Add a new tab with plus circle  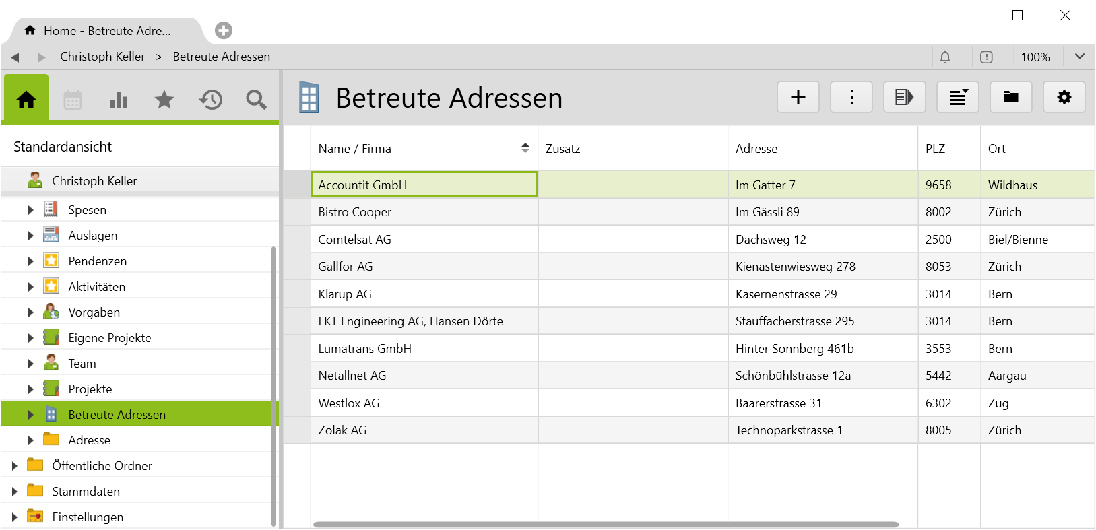click(224, 30)
